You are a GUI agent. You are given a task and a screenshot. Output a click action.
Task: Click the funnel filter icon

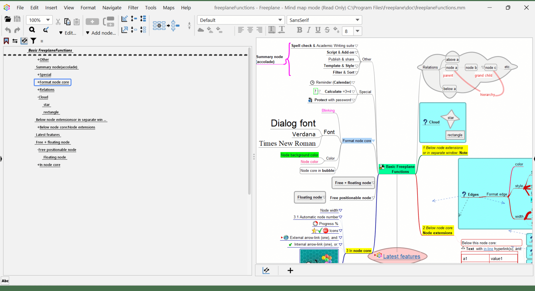click(33, 41)
